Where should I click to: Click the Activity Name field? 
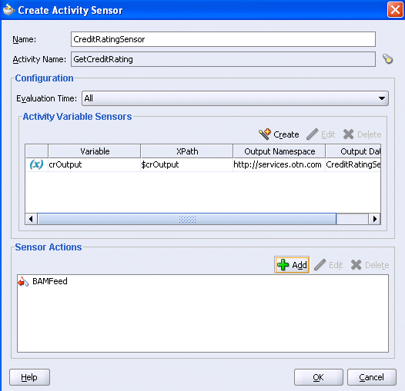click(223, 59)
